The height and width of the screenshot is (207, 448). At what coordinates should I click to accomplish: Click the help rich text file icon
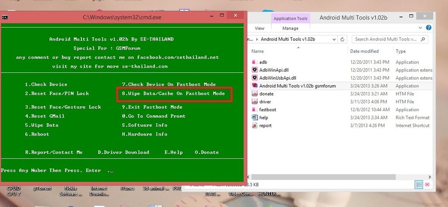255,117
